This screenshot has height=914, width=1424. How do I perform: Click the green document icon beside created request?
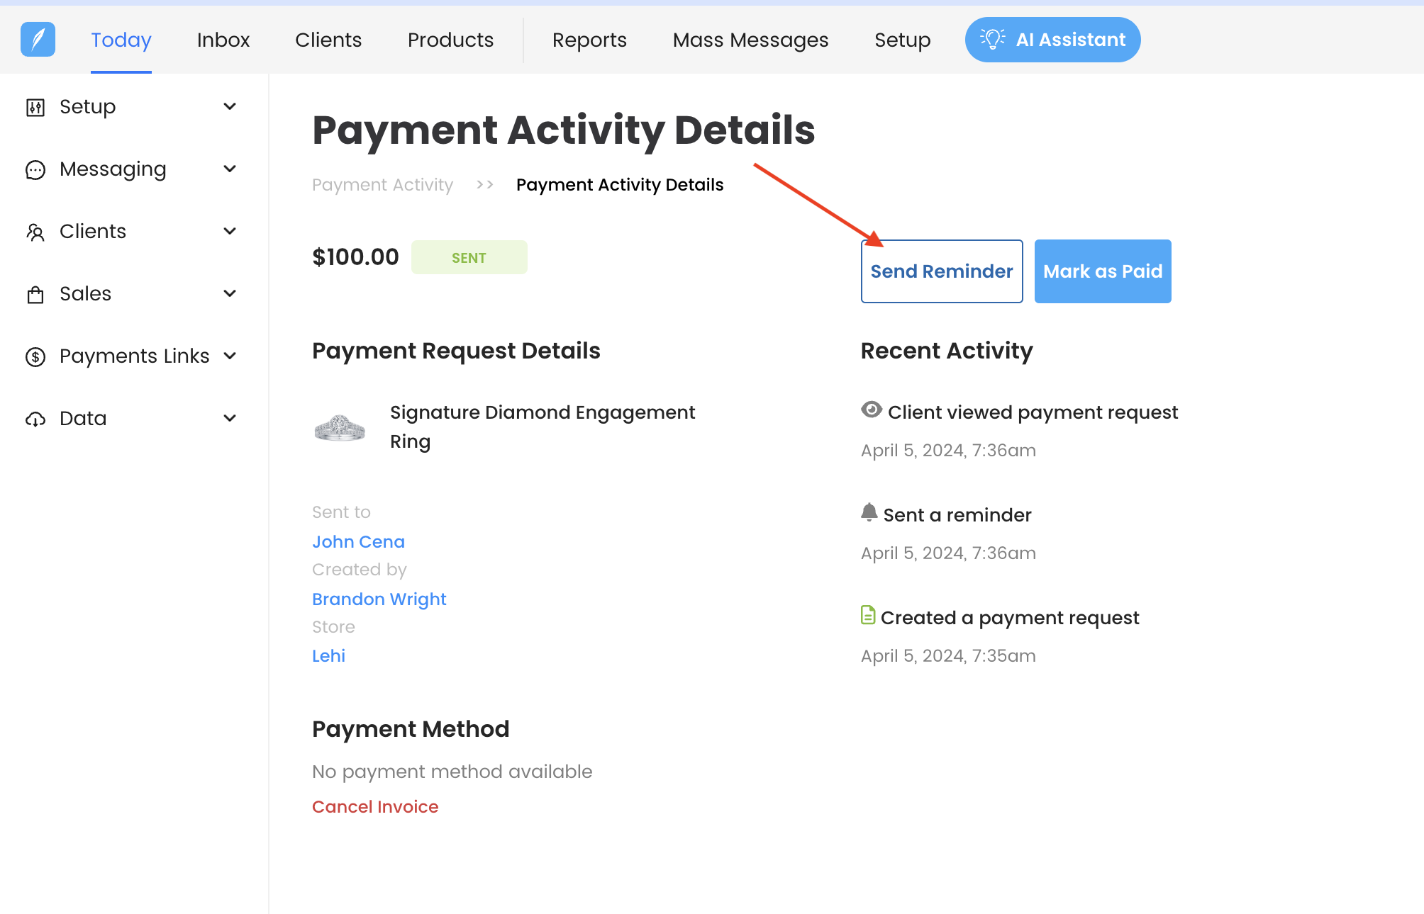point(867,615)
